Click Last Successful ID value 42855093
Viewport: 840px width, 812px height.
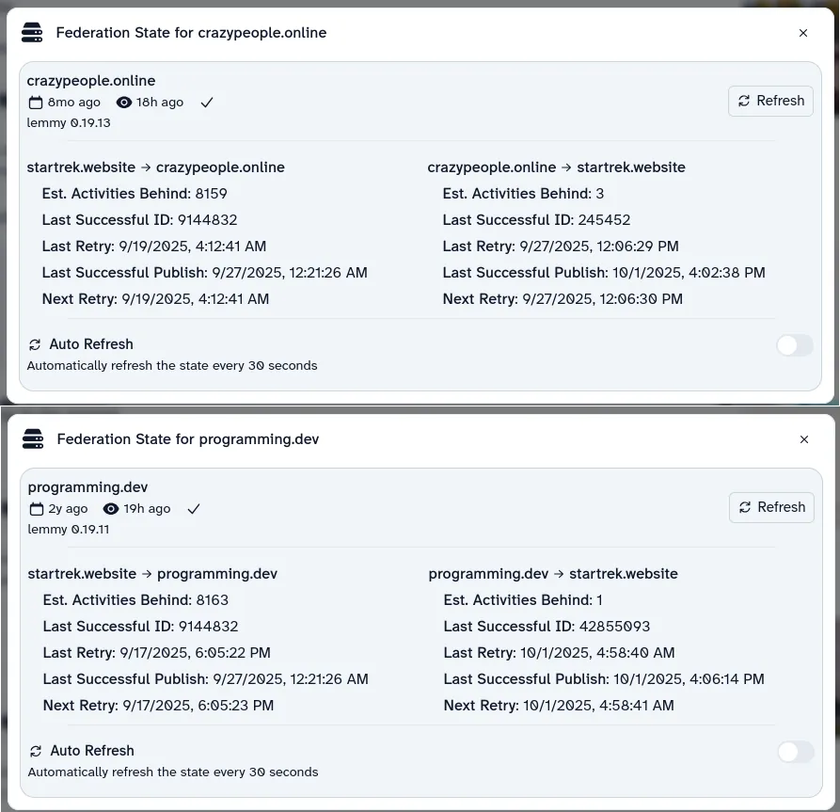pyautogui.click(x=613, y=627)
